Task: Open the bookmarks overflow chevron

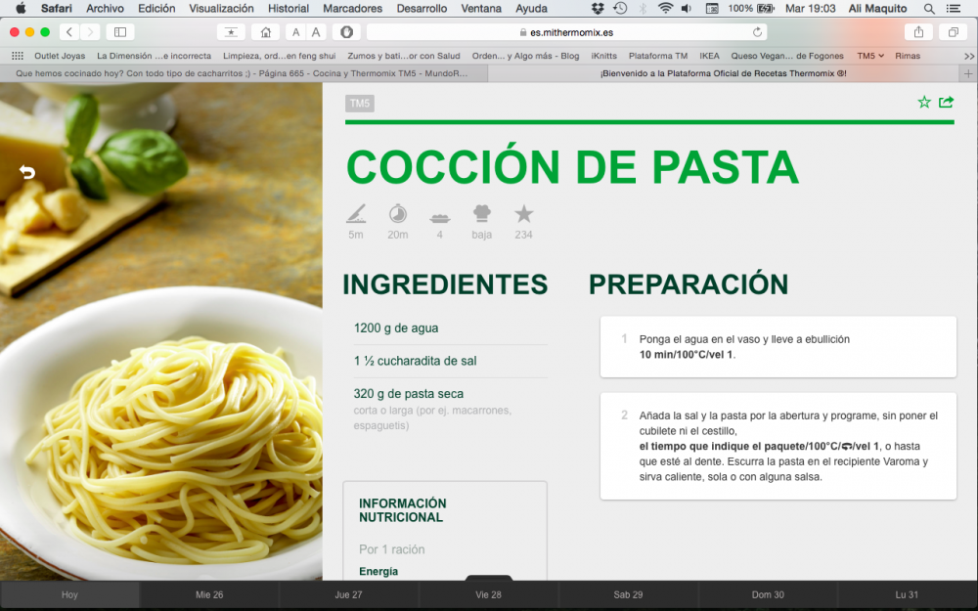Action: tap(967, 56)
